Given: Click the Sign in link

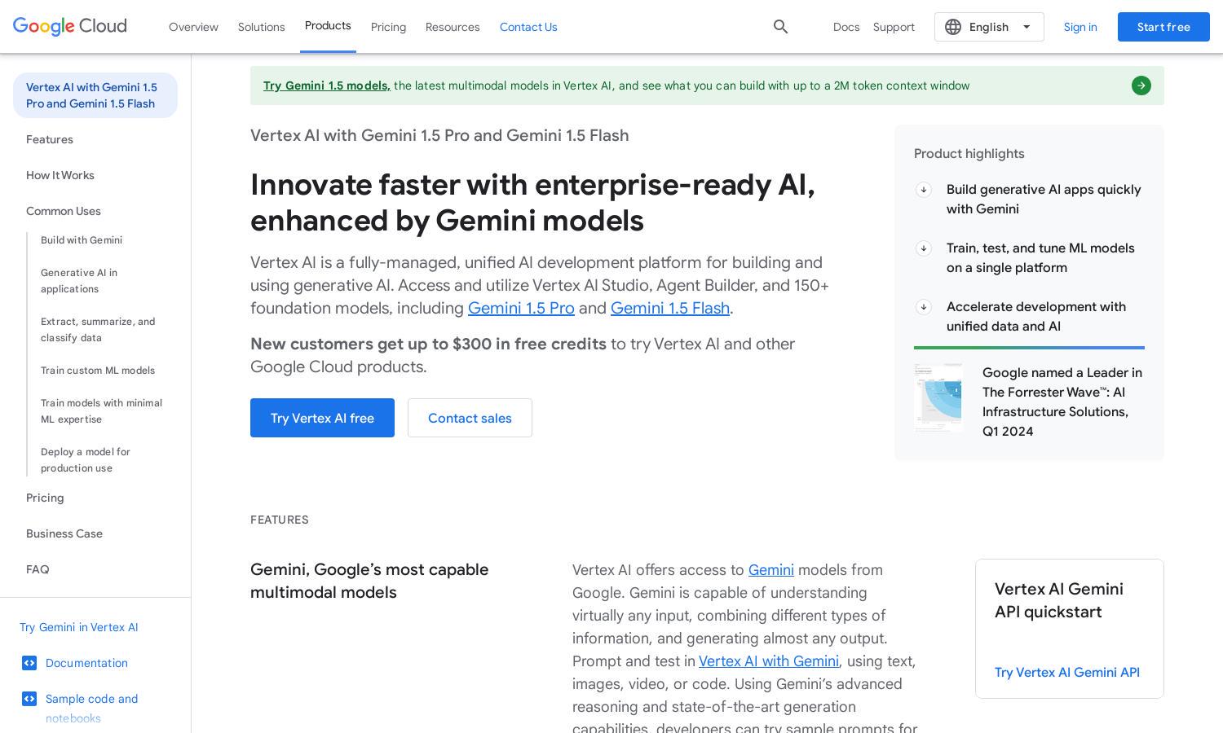Looking at the screenshot, I should [1080, 27].
